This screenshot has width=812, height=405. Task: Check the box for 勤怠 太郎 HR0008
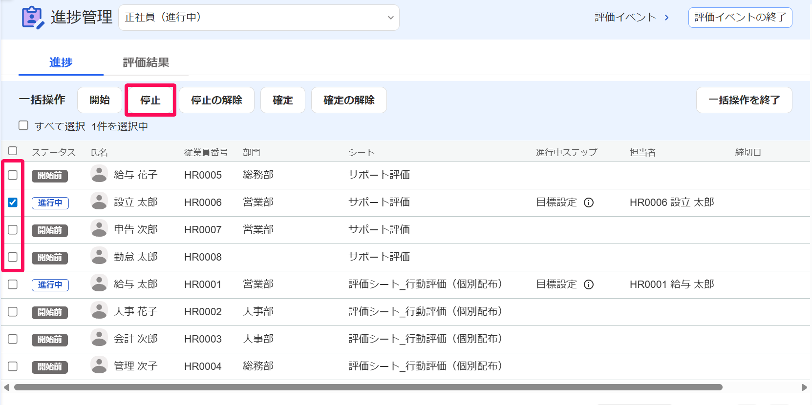(x=13, y=257)
